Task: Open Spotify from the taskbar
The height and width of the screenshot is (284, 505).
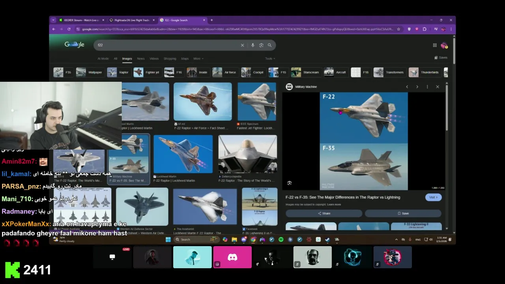Action: [x=281, y=239]
